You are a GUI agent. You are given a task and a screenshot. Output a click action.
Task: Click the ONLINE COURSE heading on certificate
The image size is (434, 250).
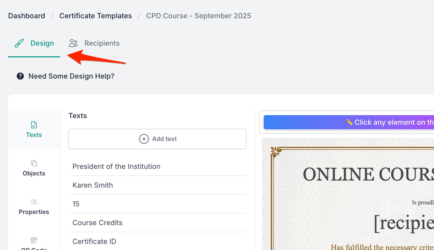pyautogui.click(x=368, y=174)
